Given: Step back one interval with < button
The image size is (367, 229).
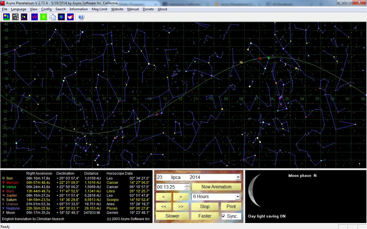Looking at the screenshot, I should pyautogui.click(x=163, y=197).
